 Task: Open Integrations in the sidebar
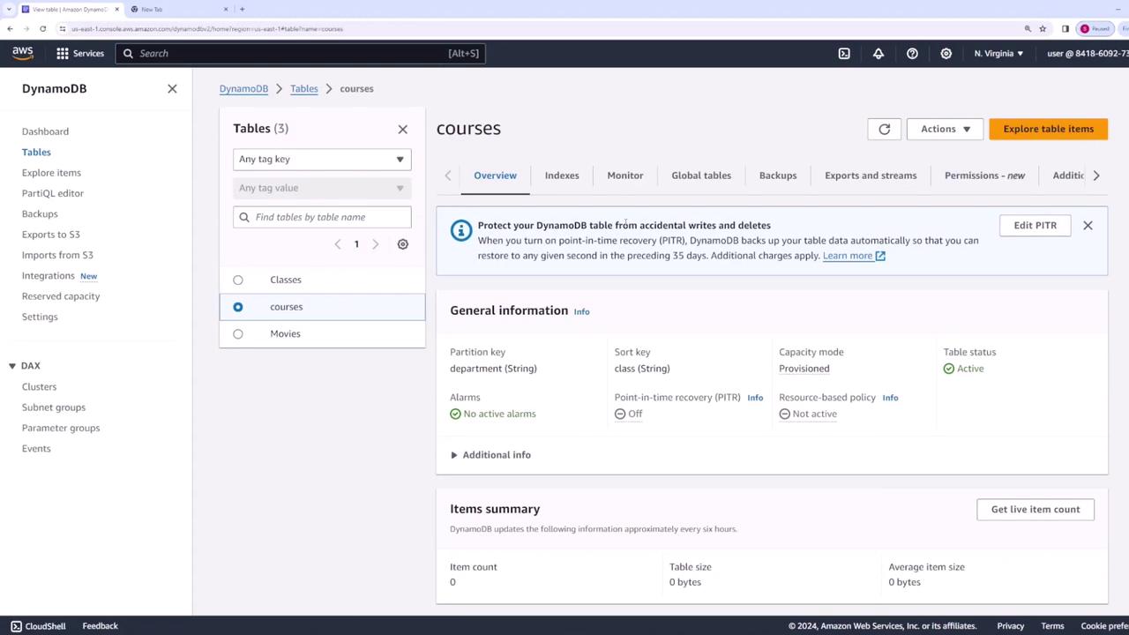(49, 276)
